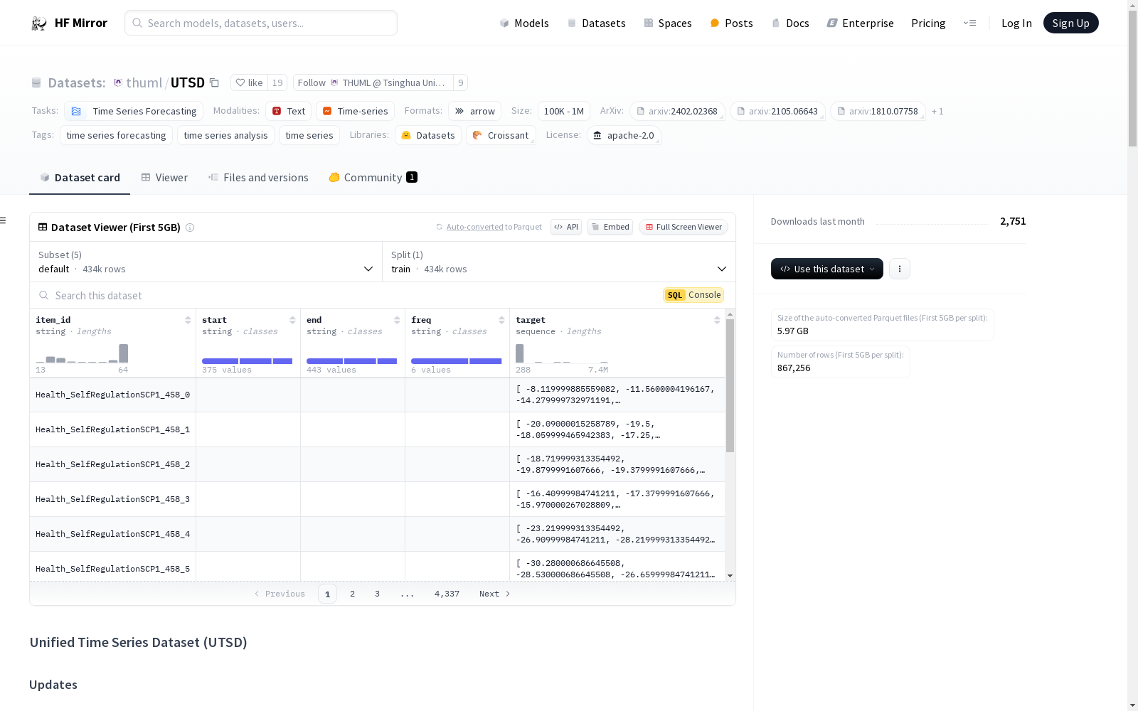
Task: Click the Sign Up button
Action: click(1070, 23)
